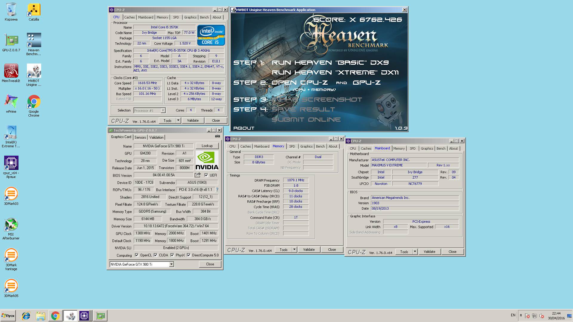
Task: Click SAVE RESULT in HWBOT Heaven
Action: coord(303,109)
